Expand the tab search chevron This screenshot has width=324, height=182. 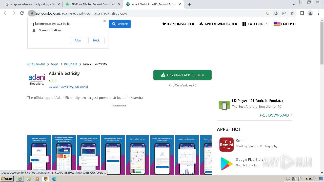point(294,4)
